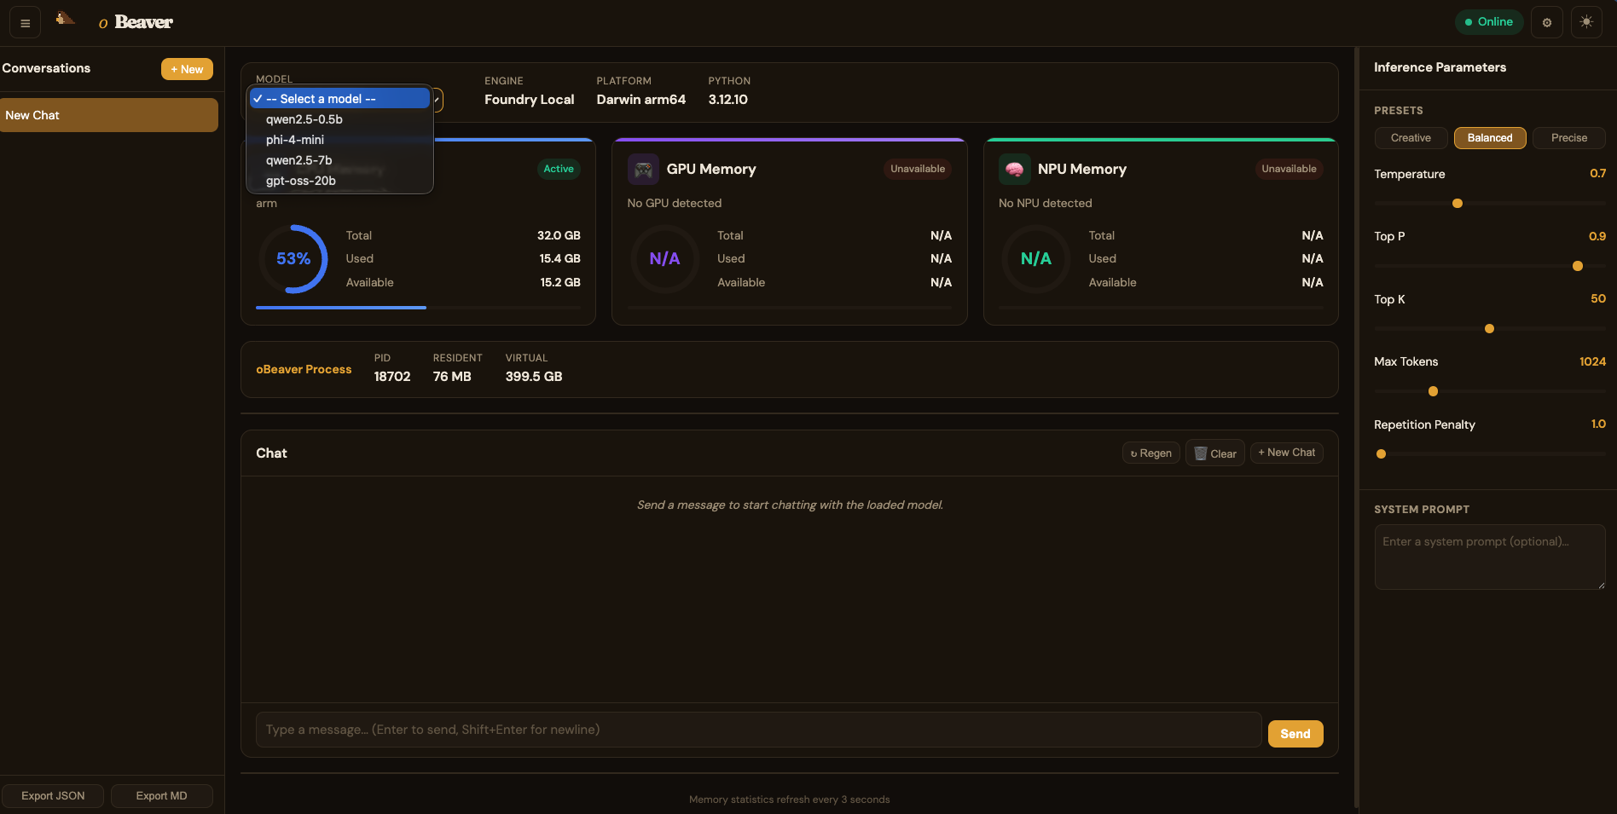Open the New Chat conversation
Image resolution: width=1617 pixels, height=814 pixels.
[x=108, y=114]
